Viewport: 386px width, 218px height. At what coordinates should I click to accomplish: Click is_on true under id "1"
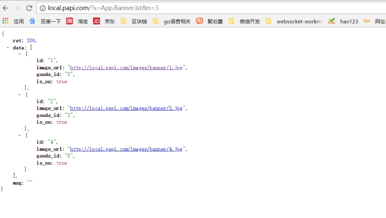[62, 82]
